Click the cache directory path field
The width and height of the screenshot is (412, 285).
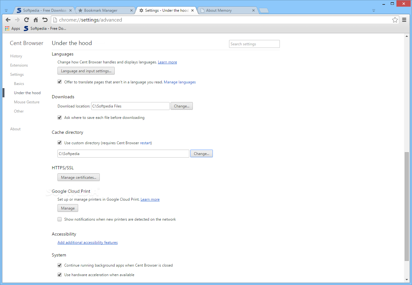tap(123, 154)
